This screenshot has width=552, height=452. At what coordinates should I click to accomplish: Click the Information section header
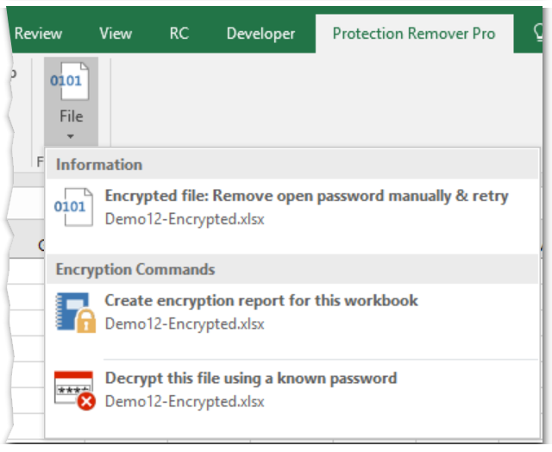click(x=292, y=165)
